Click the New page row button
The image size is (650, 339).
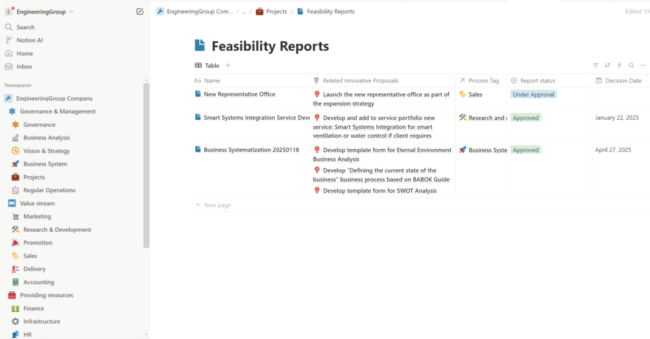click(x=217, y=205)
